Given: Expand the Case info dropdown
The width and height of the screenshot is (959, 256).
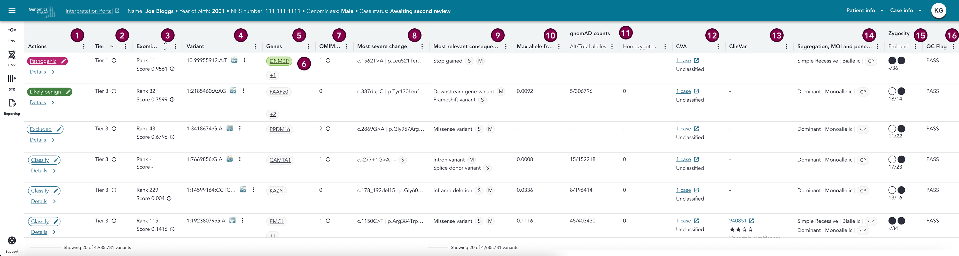Looking at the screenshot, I should point(905,10).
